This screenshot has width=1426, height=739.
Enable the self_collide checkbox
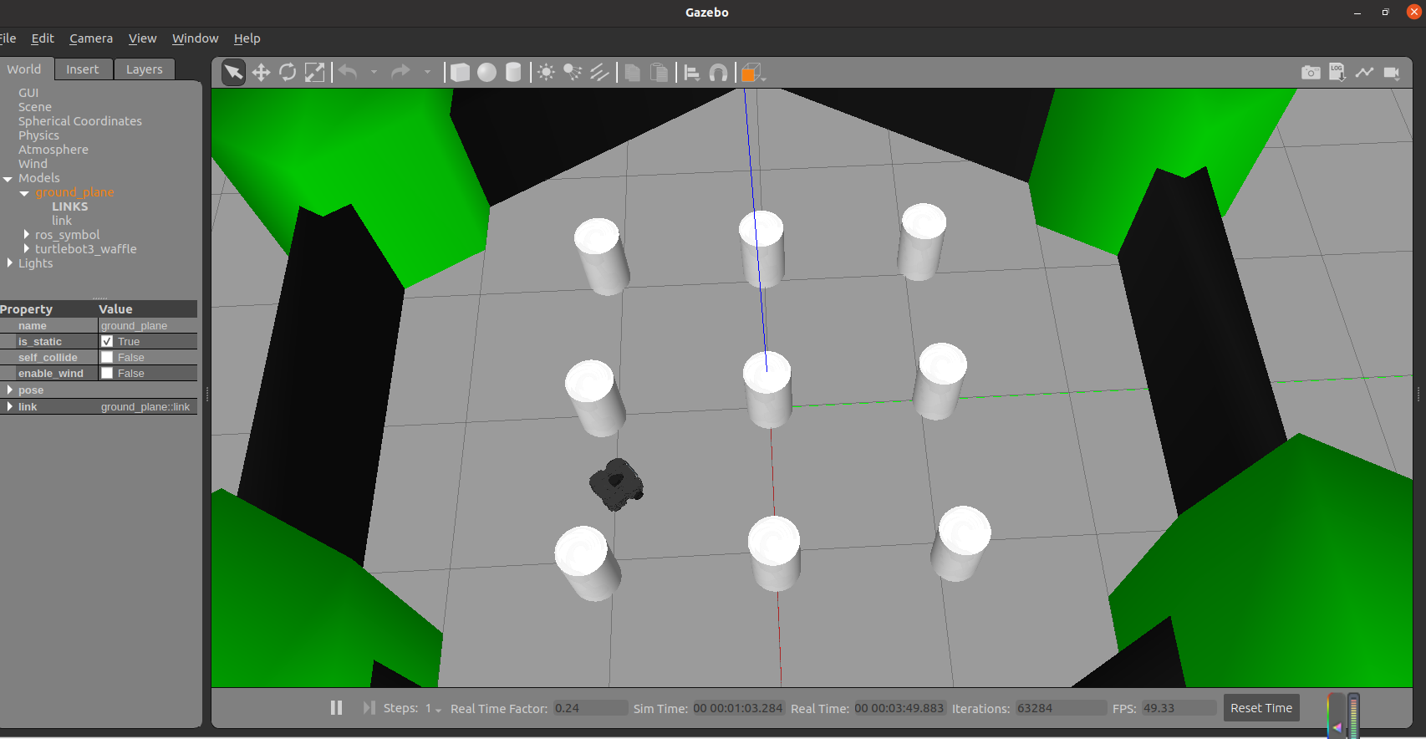point(107,357)
